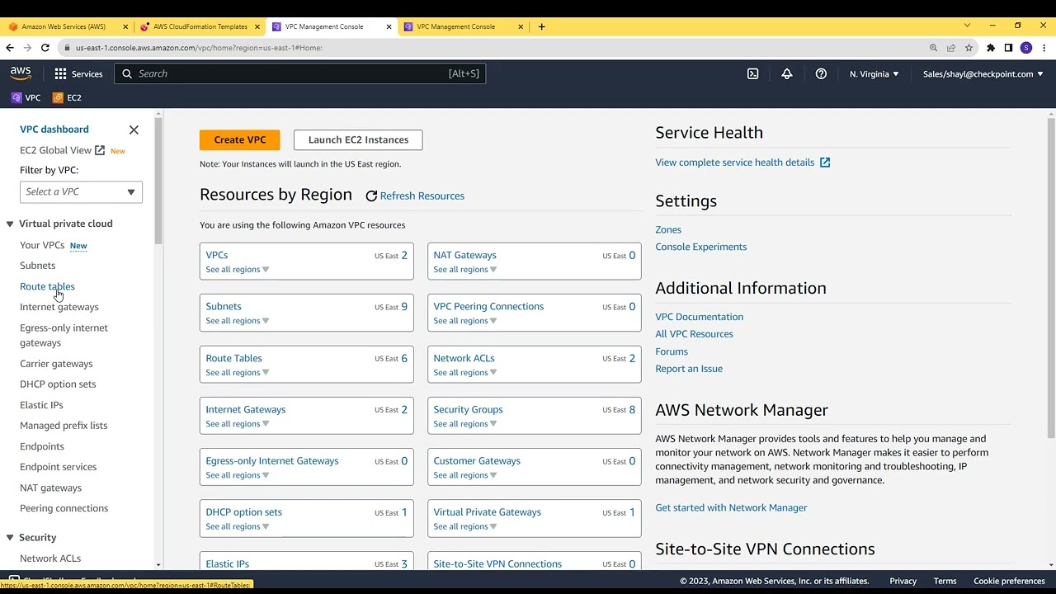Open the Privacy footer link

(903, 581)
